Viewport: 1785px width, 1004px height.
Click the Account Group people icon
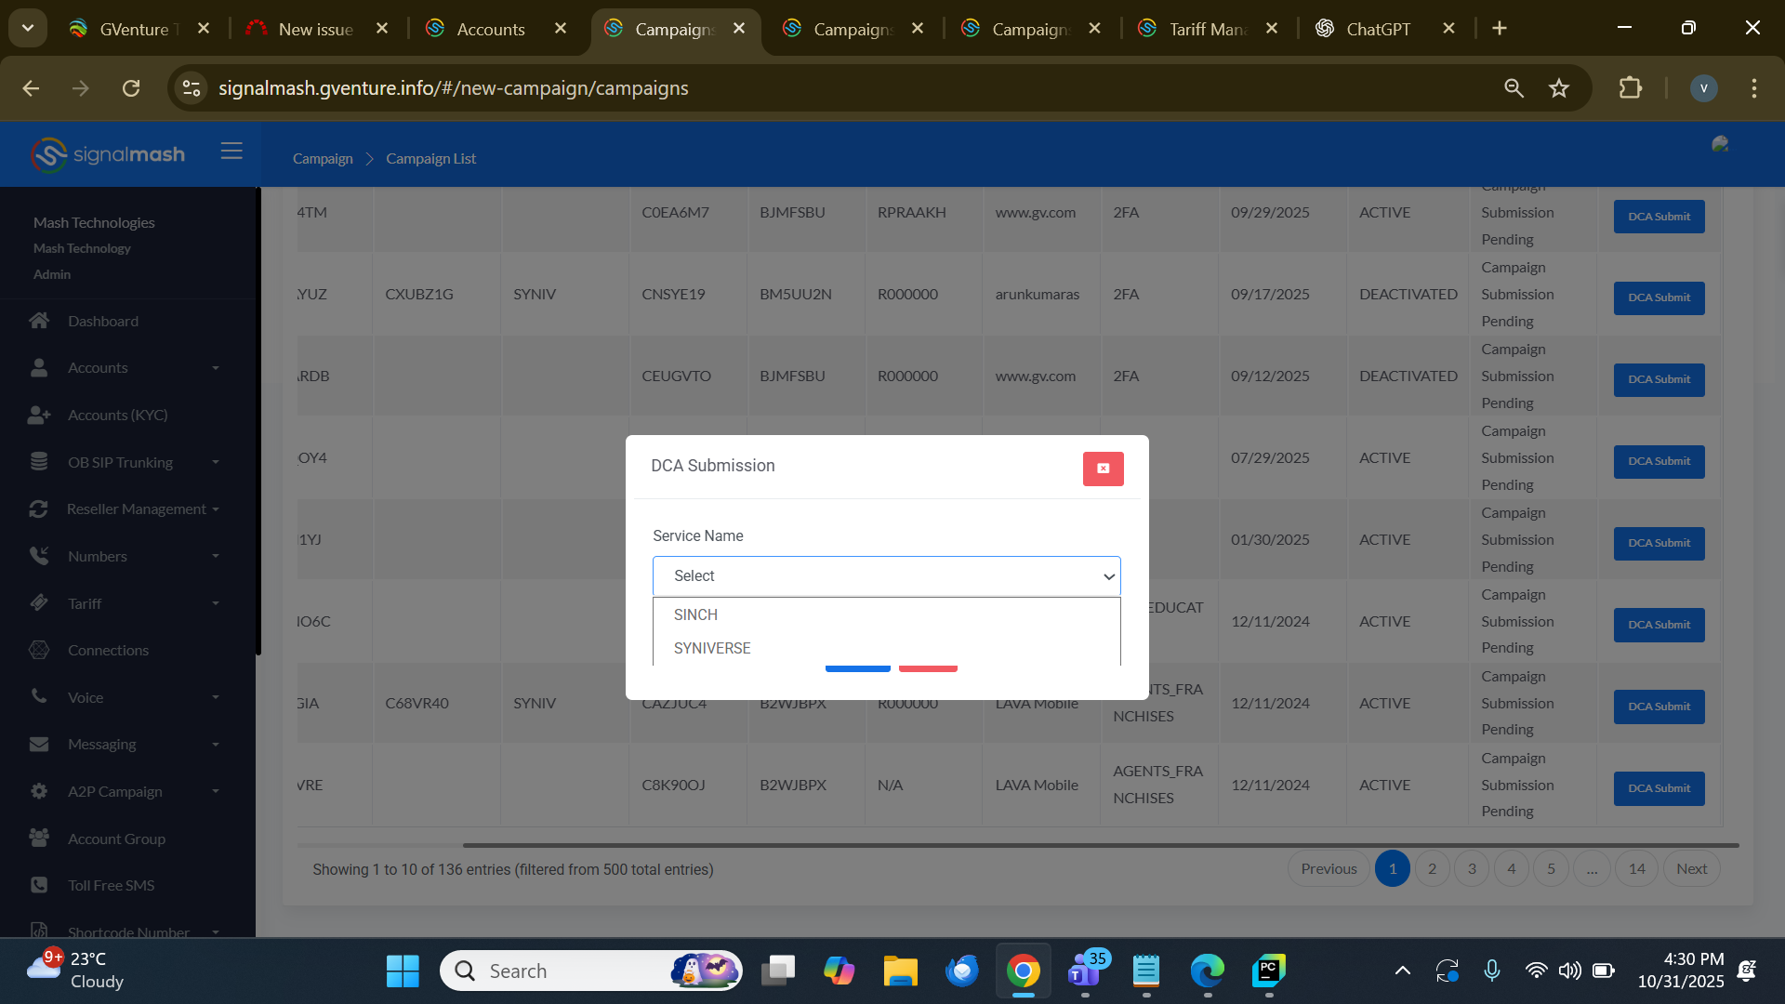tap(39, 839)
